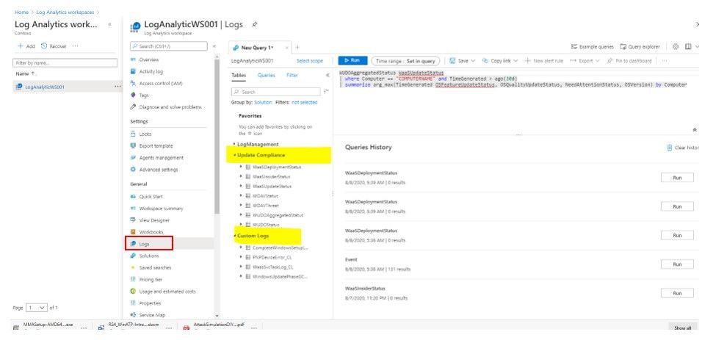The height and width of the screenshot is (340, 716).
Task: Open Activity log in sidebar
Action: 151,72
